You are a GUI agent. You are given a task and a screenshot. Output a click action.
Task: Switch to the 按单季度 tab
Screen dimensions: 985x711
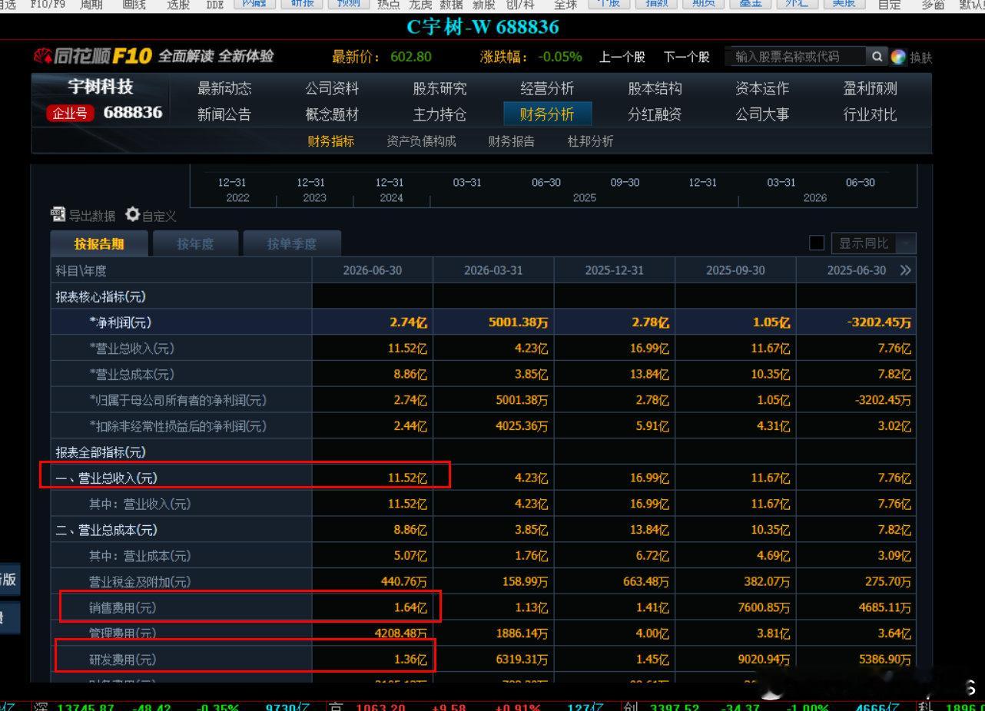(x=292, y=243)
